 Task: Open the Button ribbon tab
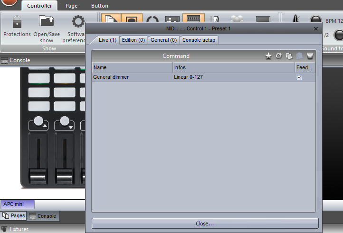click(x=99, y=6)
